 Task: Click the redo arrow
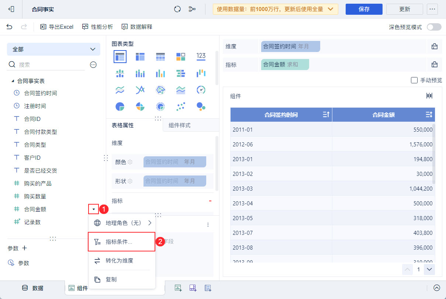click(24, 27)
